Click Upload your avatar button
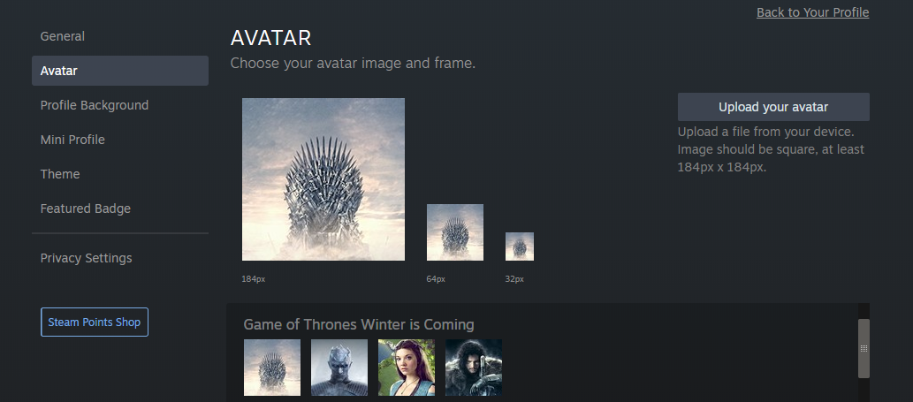This screenshot has height=402, width=913. [773, 107]
